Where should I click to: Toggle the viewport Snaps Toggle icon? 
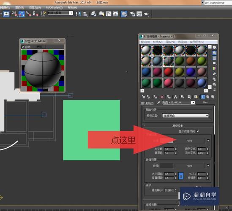coord(6,14)
